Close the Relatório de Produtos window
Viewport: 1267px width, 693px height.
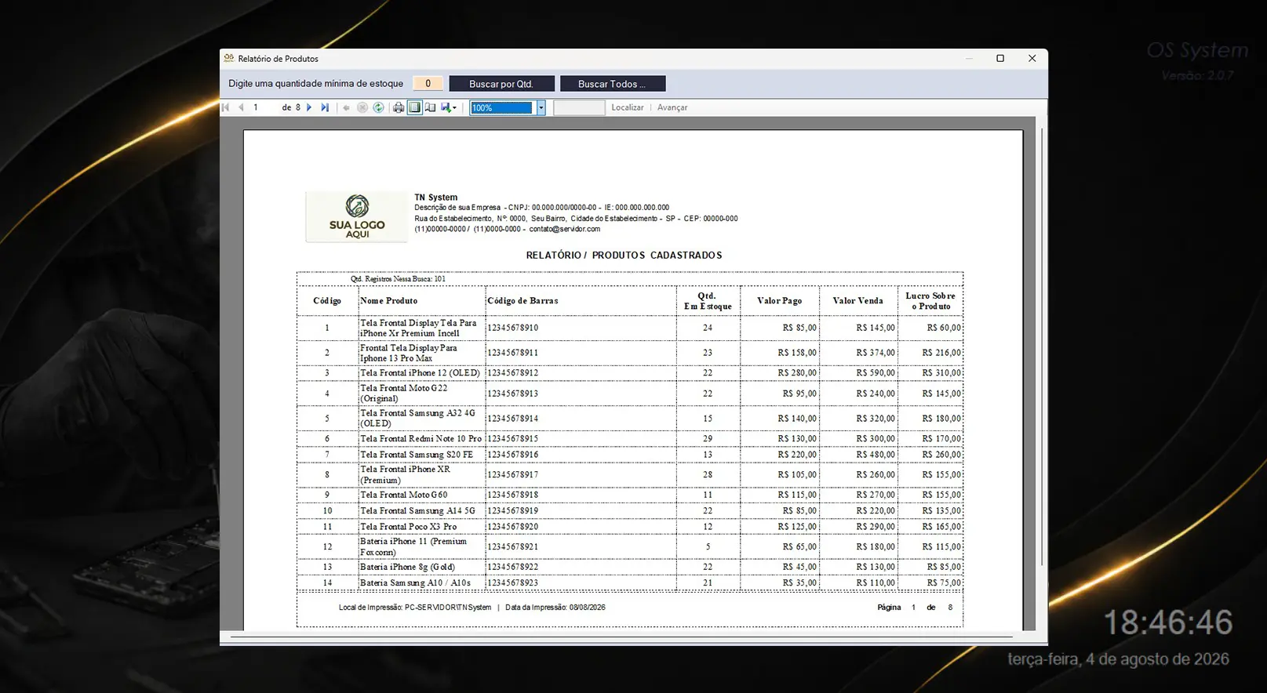point(1032,58)
